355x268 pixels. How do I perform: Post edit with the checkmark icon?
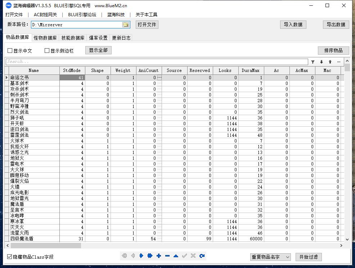click(184, 256)
